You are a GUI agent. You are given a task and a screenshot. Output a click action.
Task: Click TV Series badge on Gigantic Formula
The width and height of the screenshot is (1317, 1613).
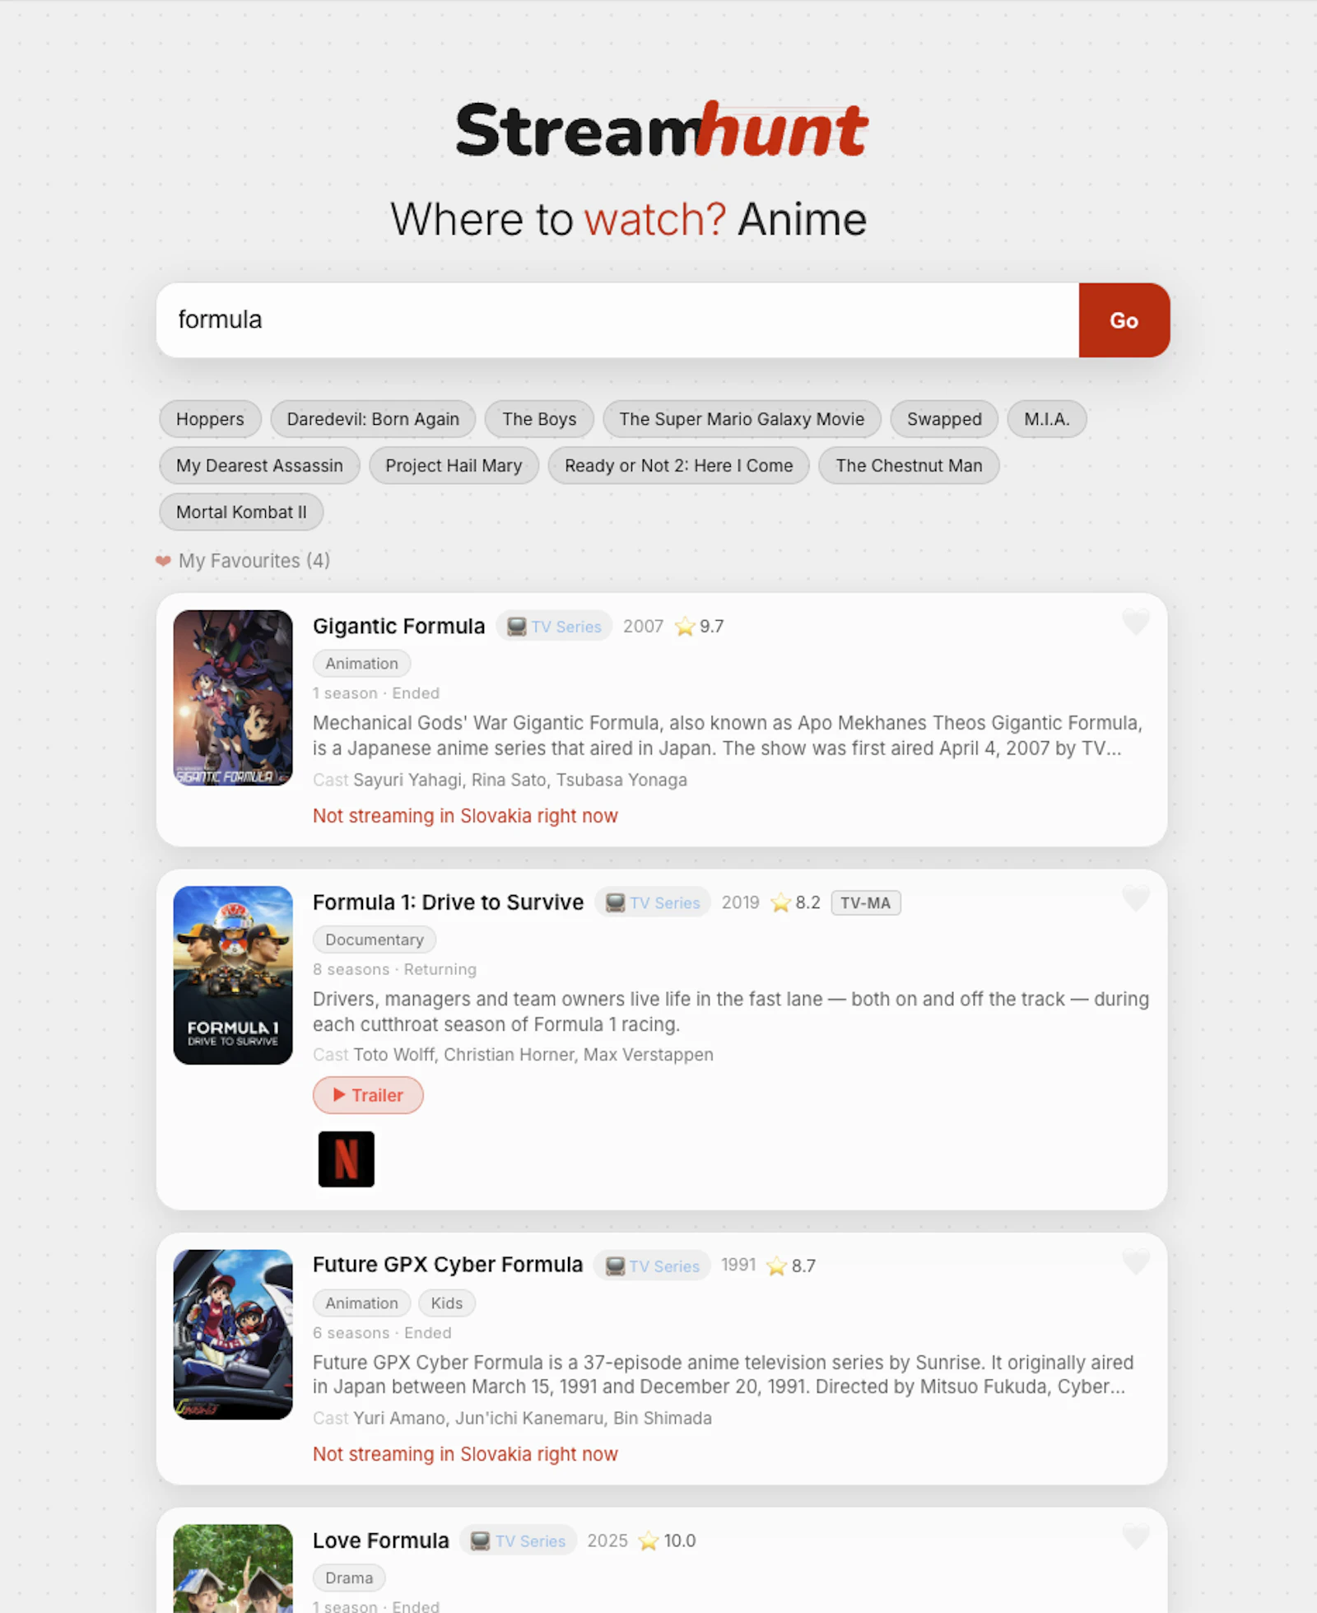tap(554, 627)
